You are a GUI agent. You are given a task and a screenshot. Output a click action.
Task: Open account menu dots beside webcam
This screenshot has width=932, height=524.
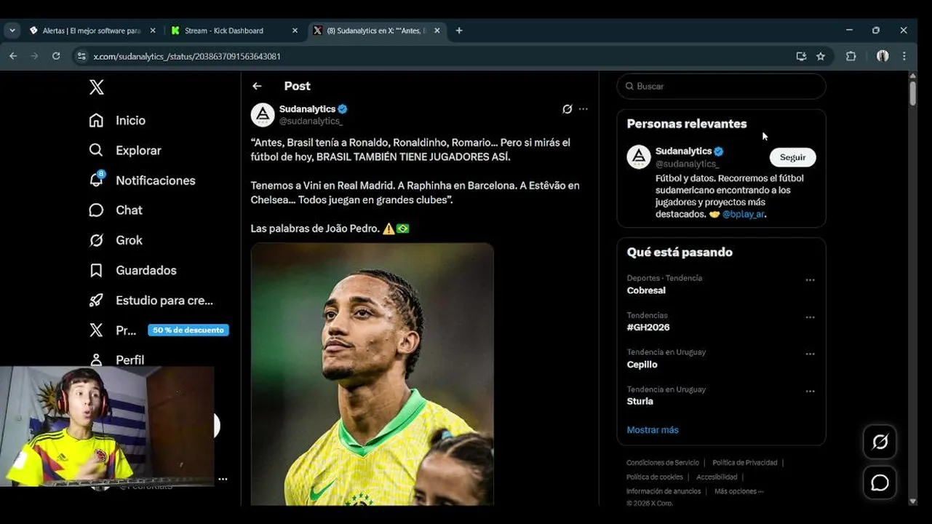[x=223, y=479]
